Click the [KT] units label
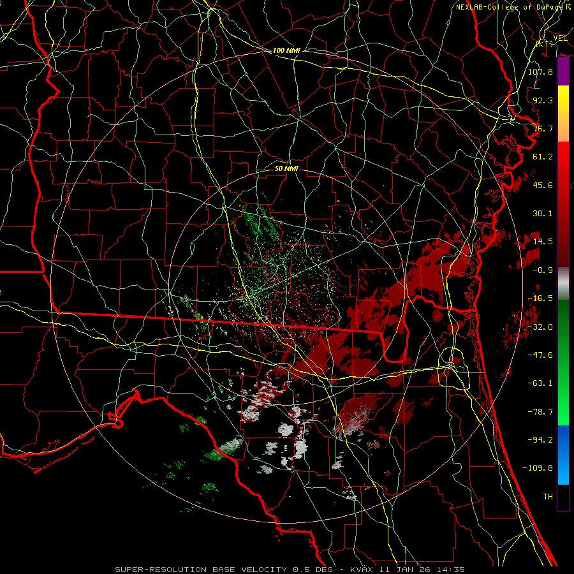The height and width of the screenshot is (574, 574). click(x=545, y=44)
